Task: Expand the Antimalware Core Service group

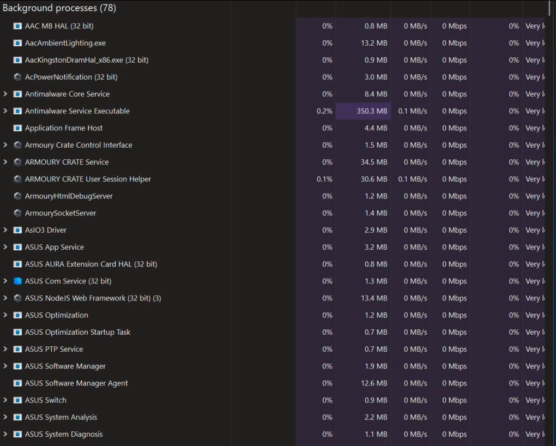Action: pyautogui.click(x=5, y=94)
